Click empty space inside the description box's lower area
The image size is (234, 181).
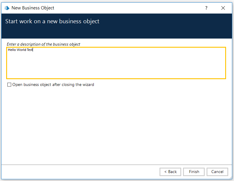[x=116, y=71]
